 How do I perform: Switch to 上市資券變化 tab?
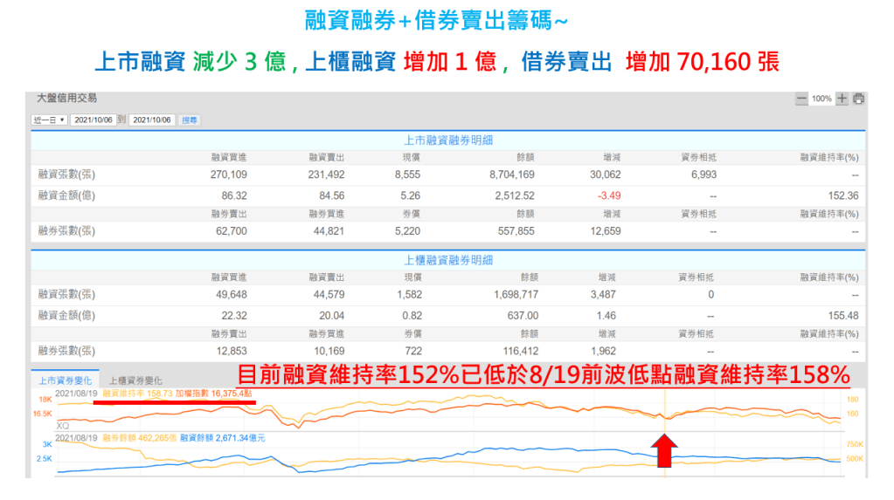tap(64, 380)
